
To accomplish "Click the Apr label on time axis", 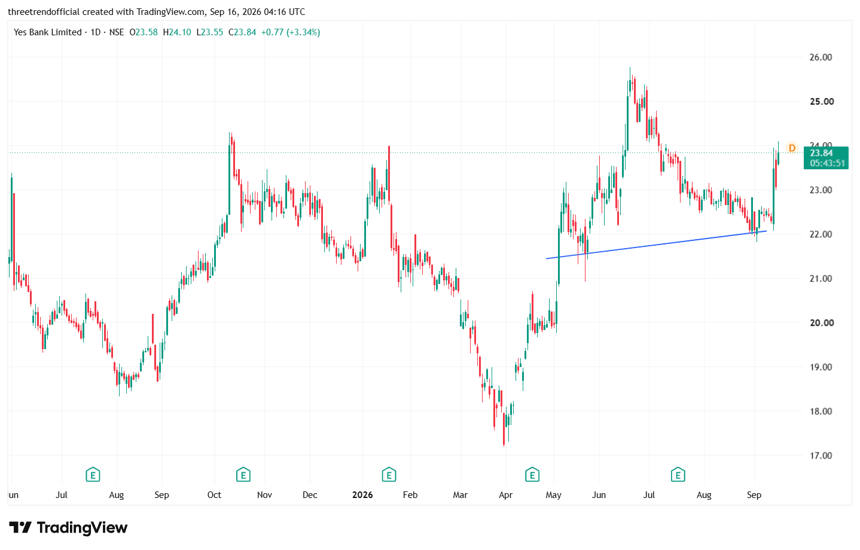I will tap(506, 495).
